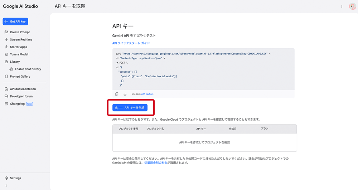Click the Settings gear icon

(x=6, y=178)
